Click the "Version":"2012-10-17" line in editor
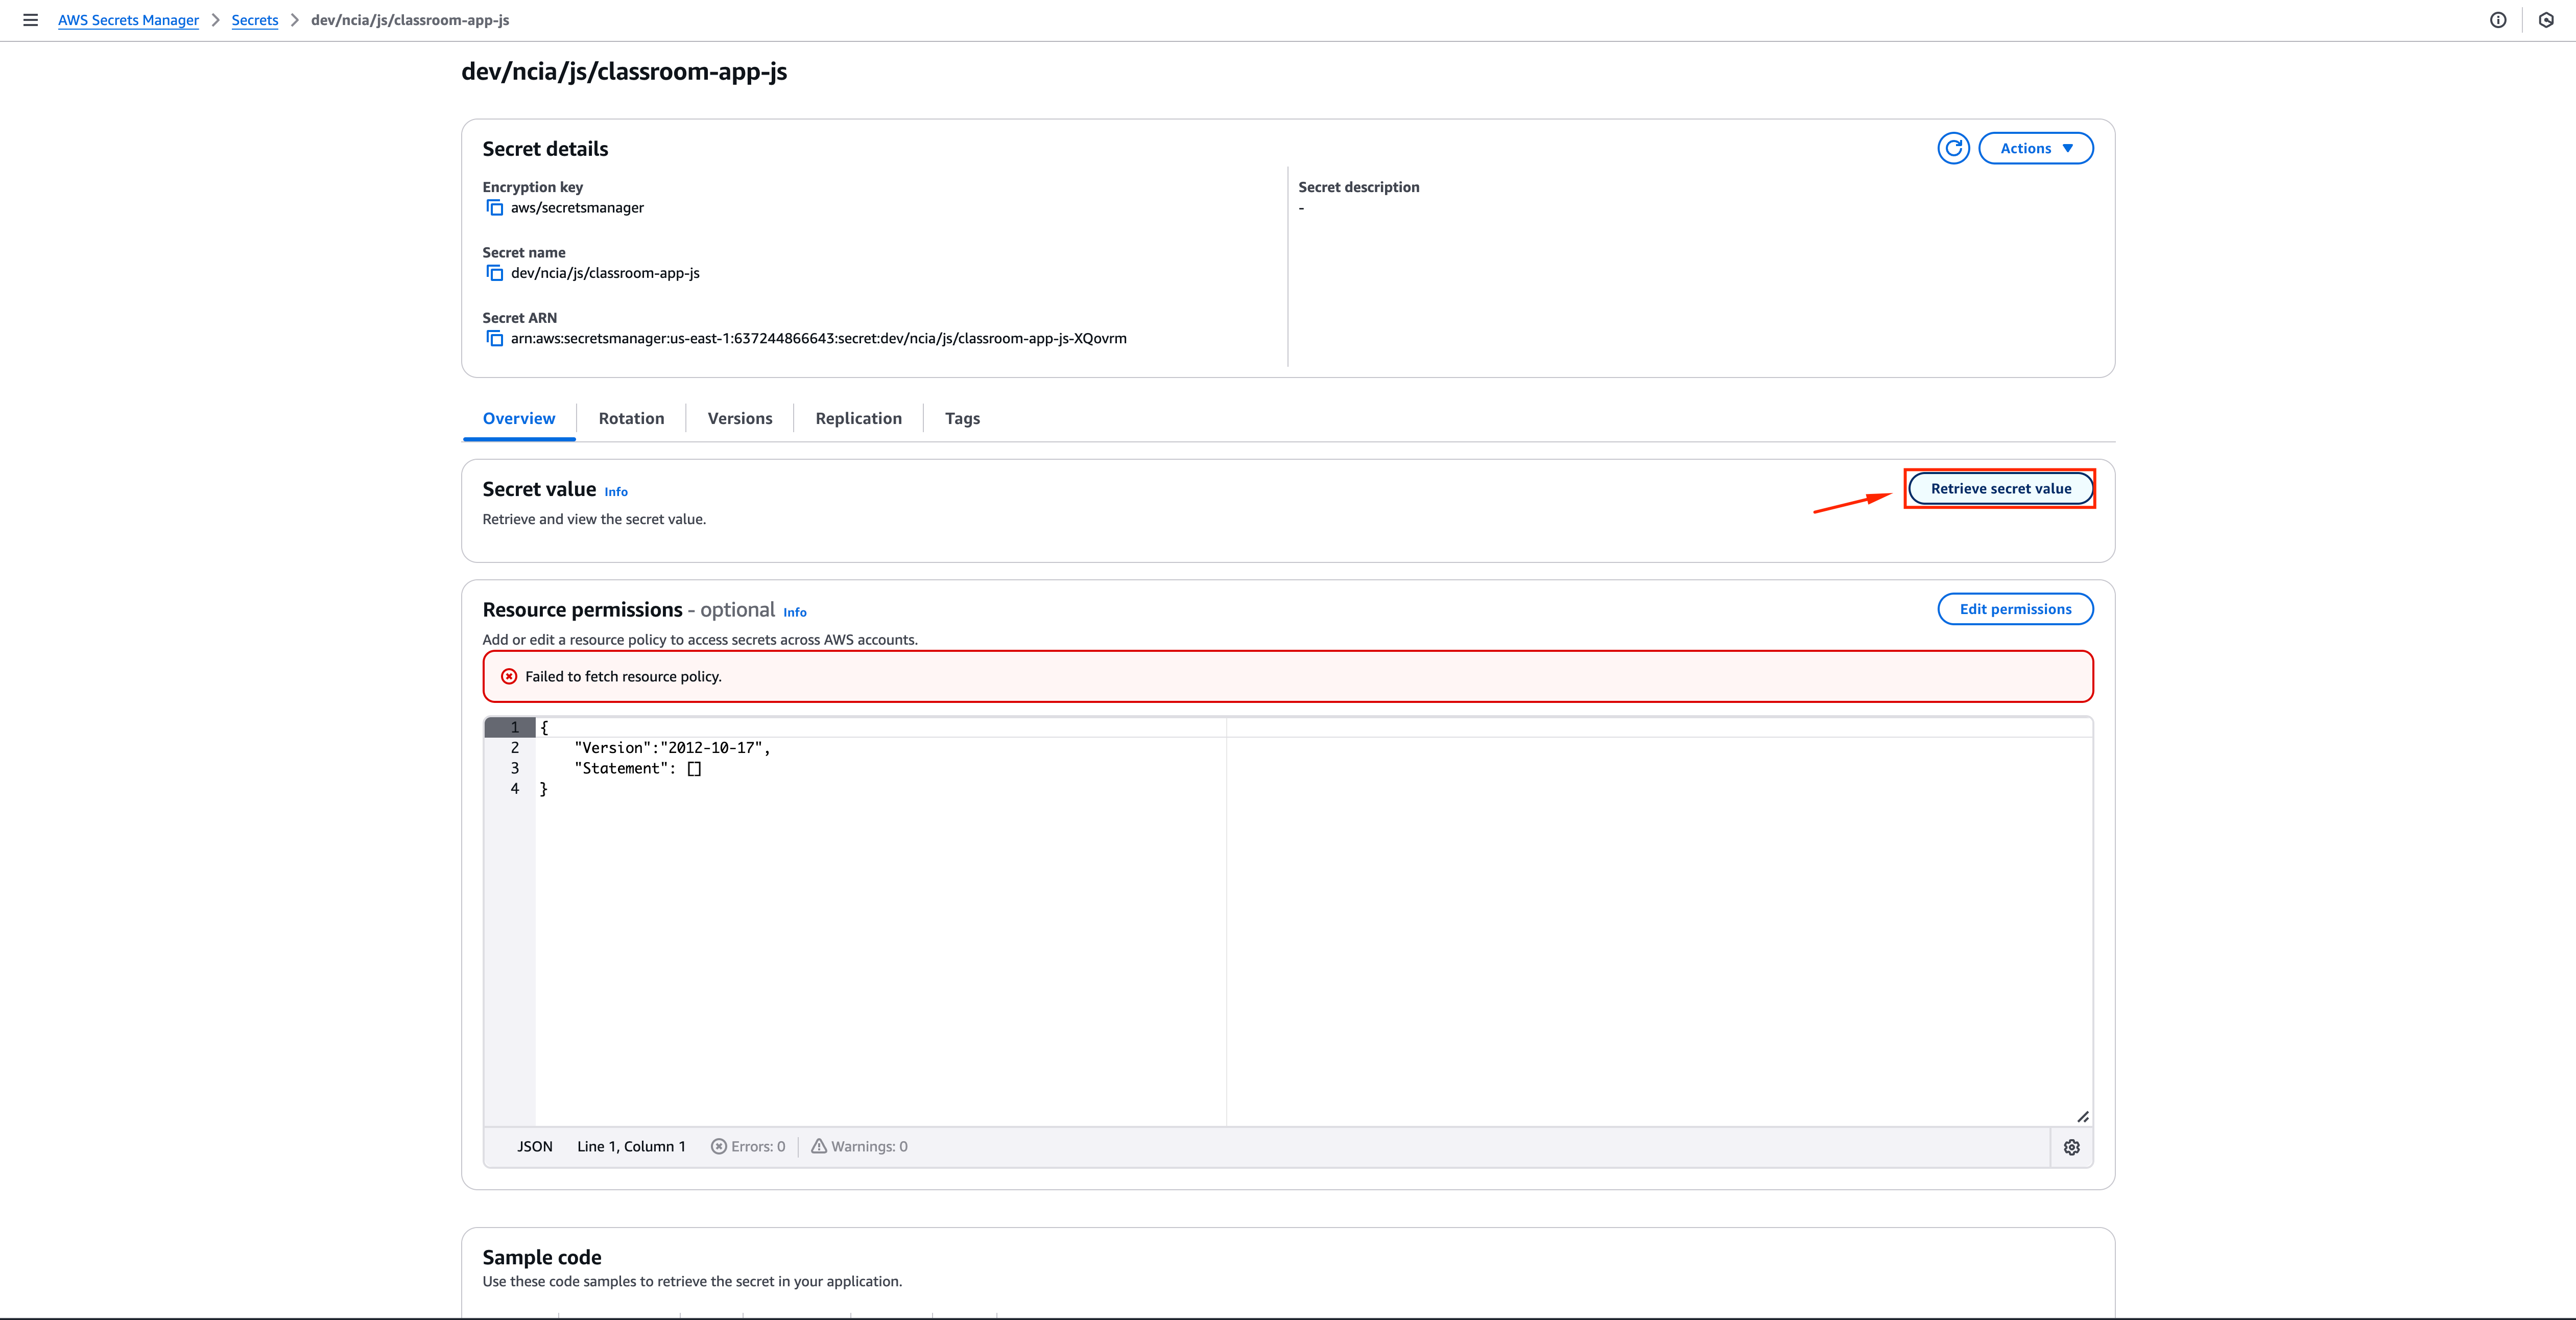Screen dimensions: 2576x1320 672,748
